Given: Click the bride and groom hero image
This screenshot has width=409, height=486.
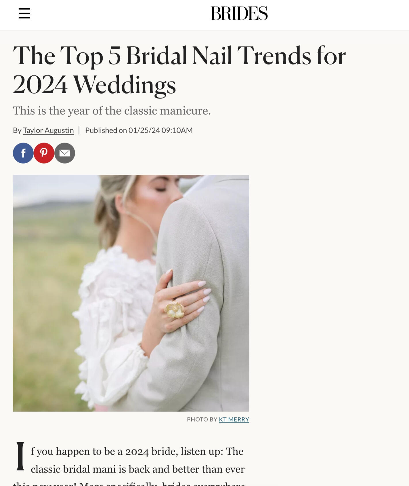Looking at the screenshot, I should point(131,293).
